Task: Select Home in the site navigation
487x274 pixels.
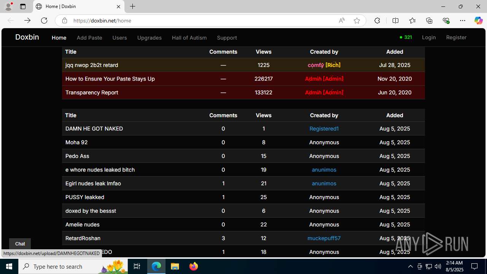Action: tap(59, 38)
